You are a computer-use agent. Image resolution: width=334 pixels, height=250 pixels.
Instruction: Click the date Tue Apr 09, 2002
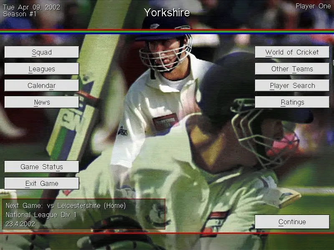click(32, 7)
